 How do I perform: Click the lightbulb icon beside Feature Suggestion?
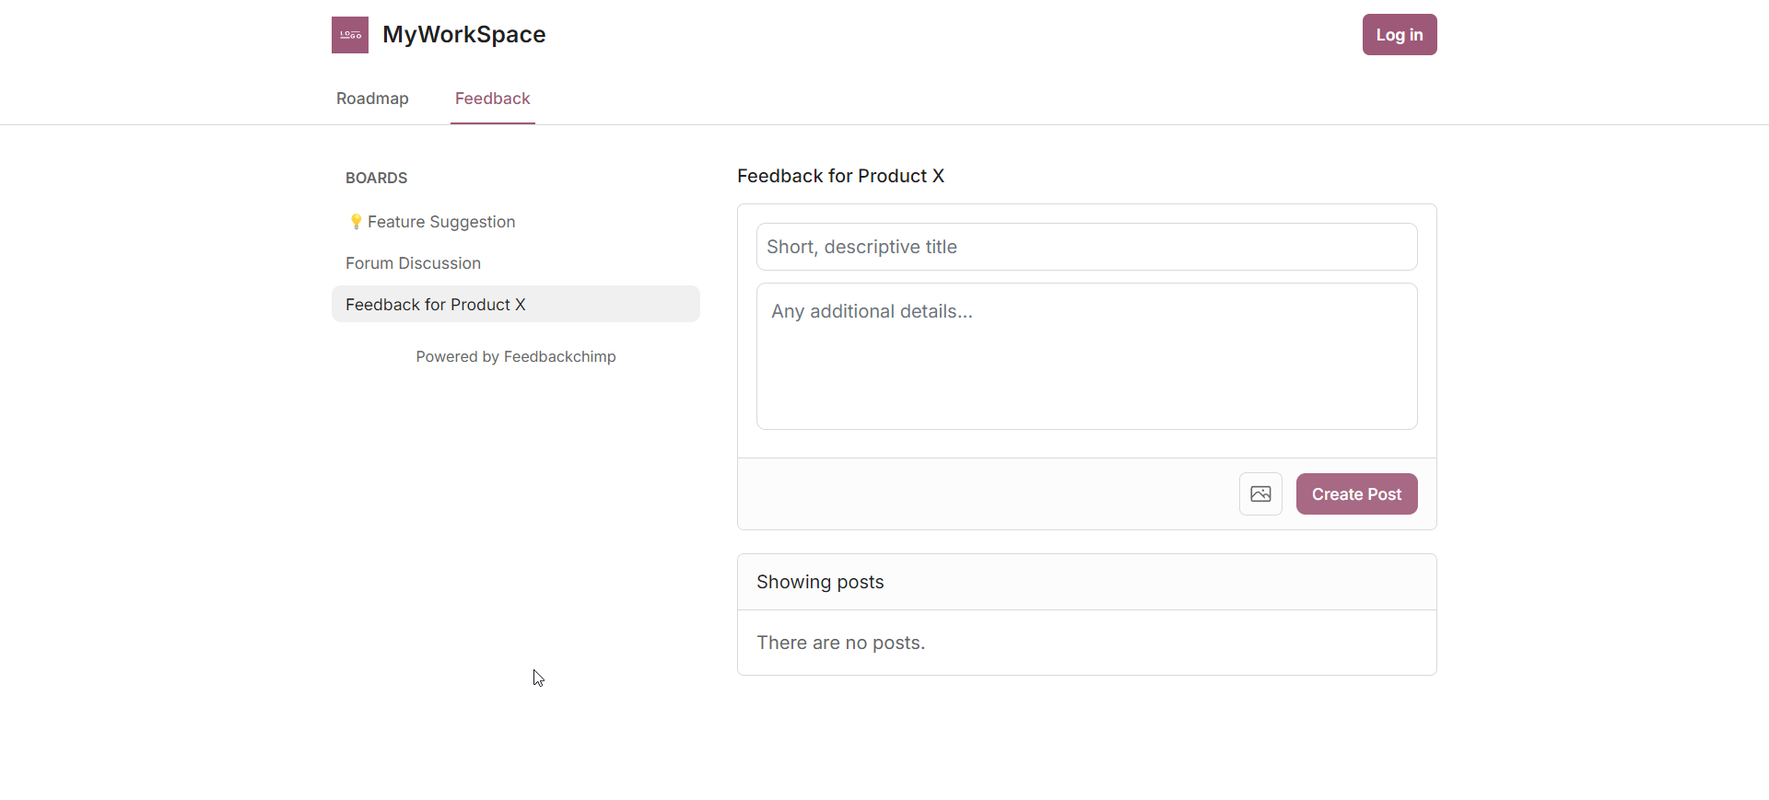click(x=356, y=222)
